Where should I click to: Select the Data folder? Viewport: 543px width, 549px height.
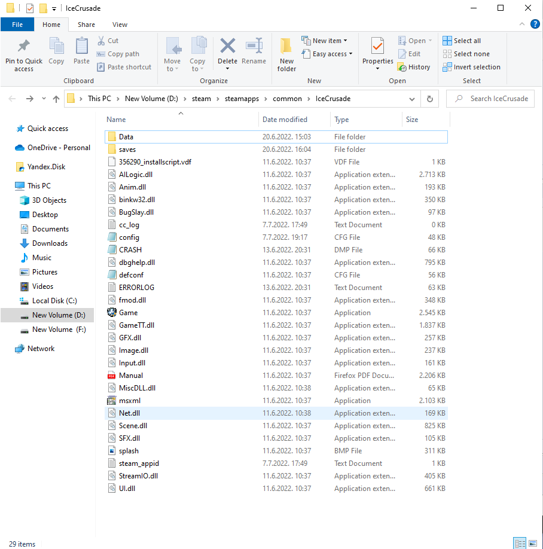click(276, 137)
